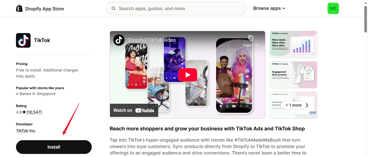Click Watch on YouTube logo
Screen dimensions: 368x157
(x=134, y=110)
